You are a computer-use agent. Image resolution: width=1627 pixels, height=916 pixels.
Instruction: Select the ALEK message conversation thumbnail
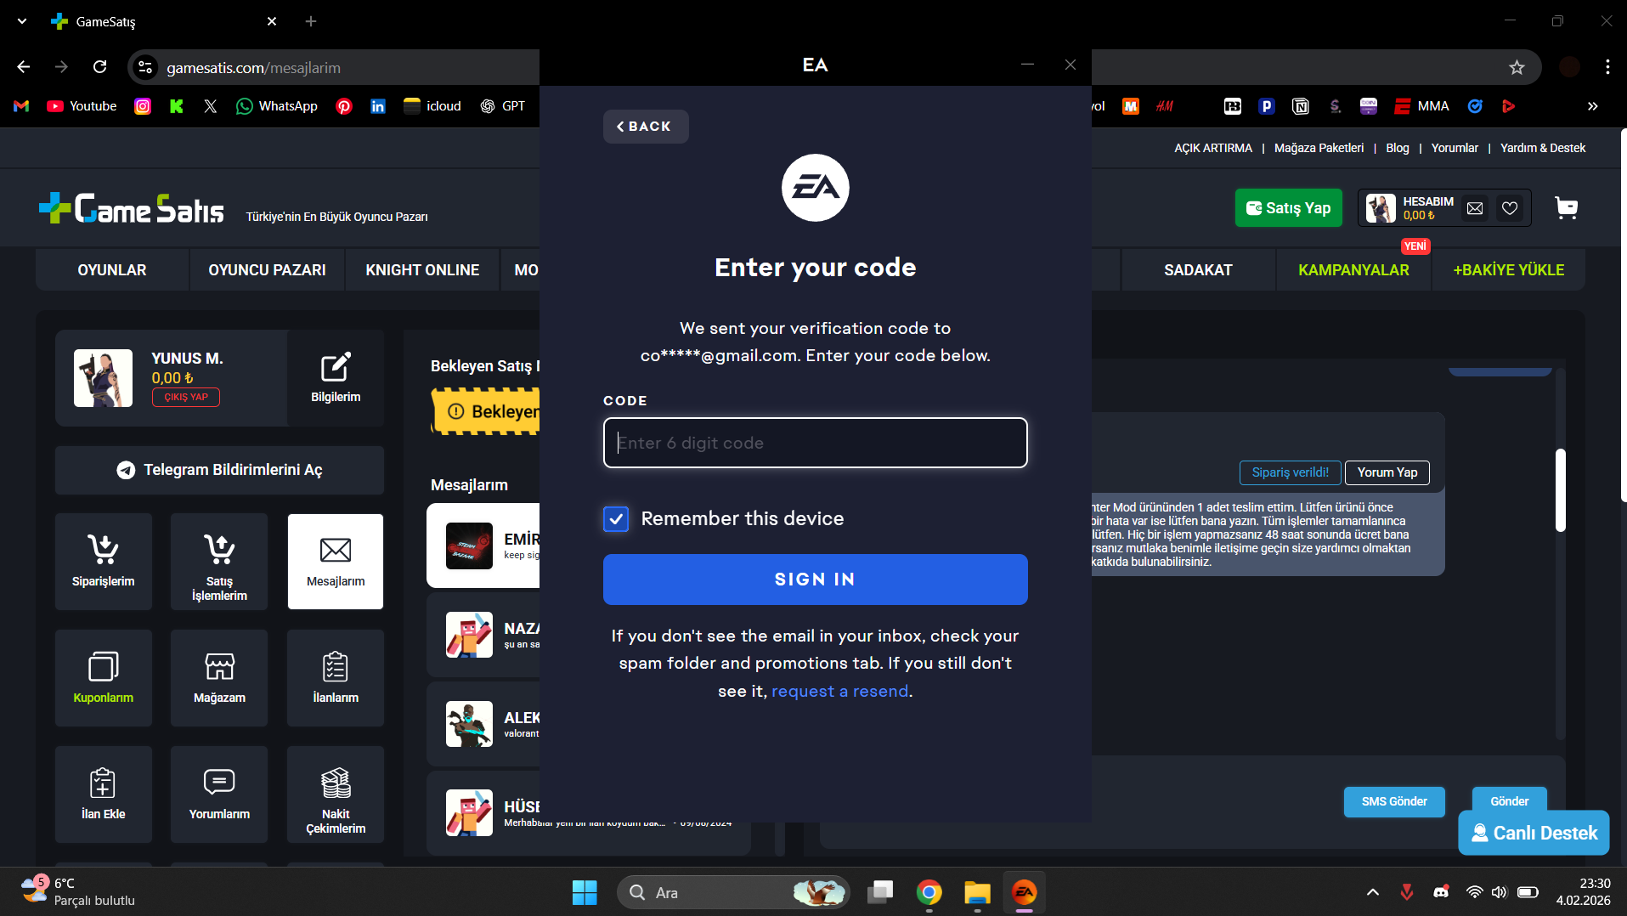pos(469,724)
